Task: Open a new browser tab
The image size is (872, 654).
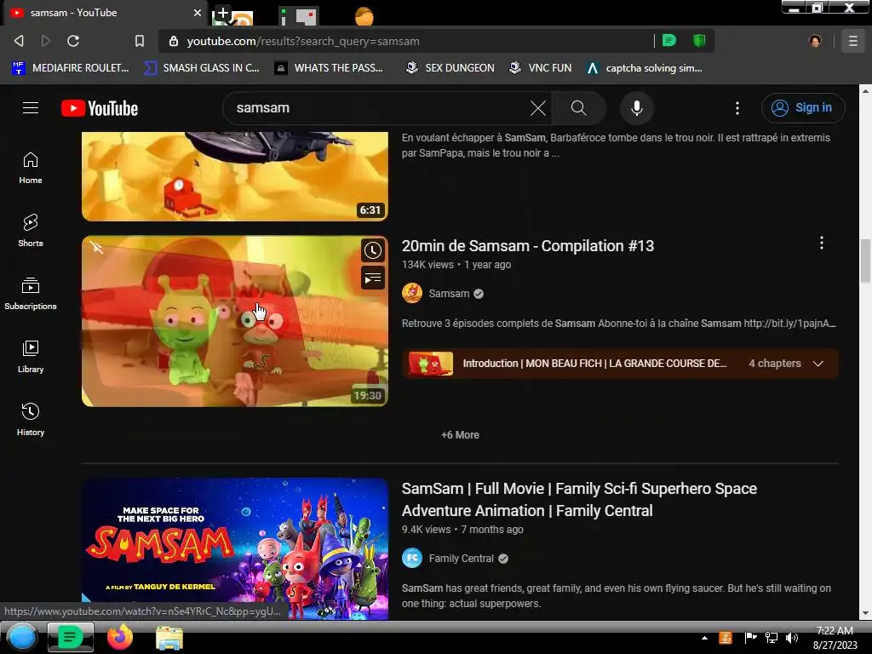Action: click(222, 14)
